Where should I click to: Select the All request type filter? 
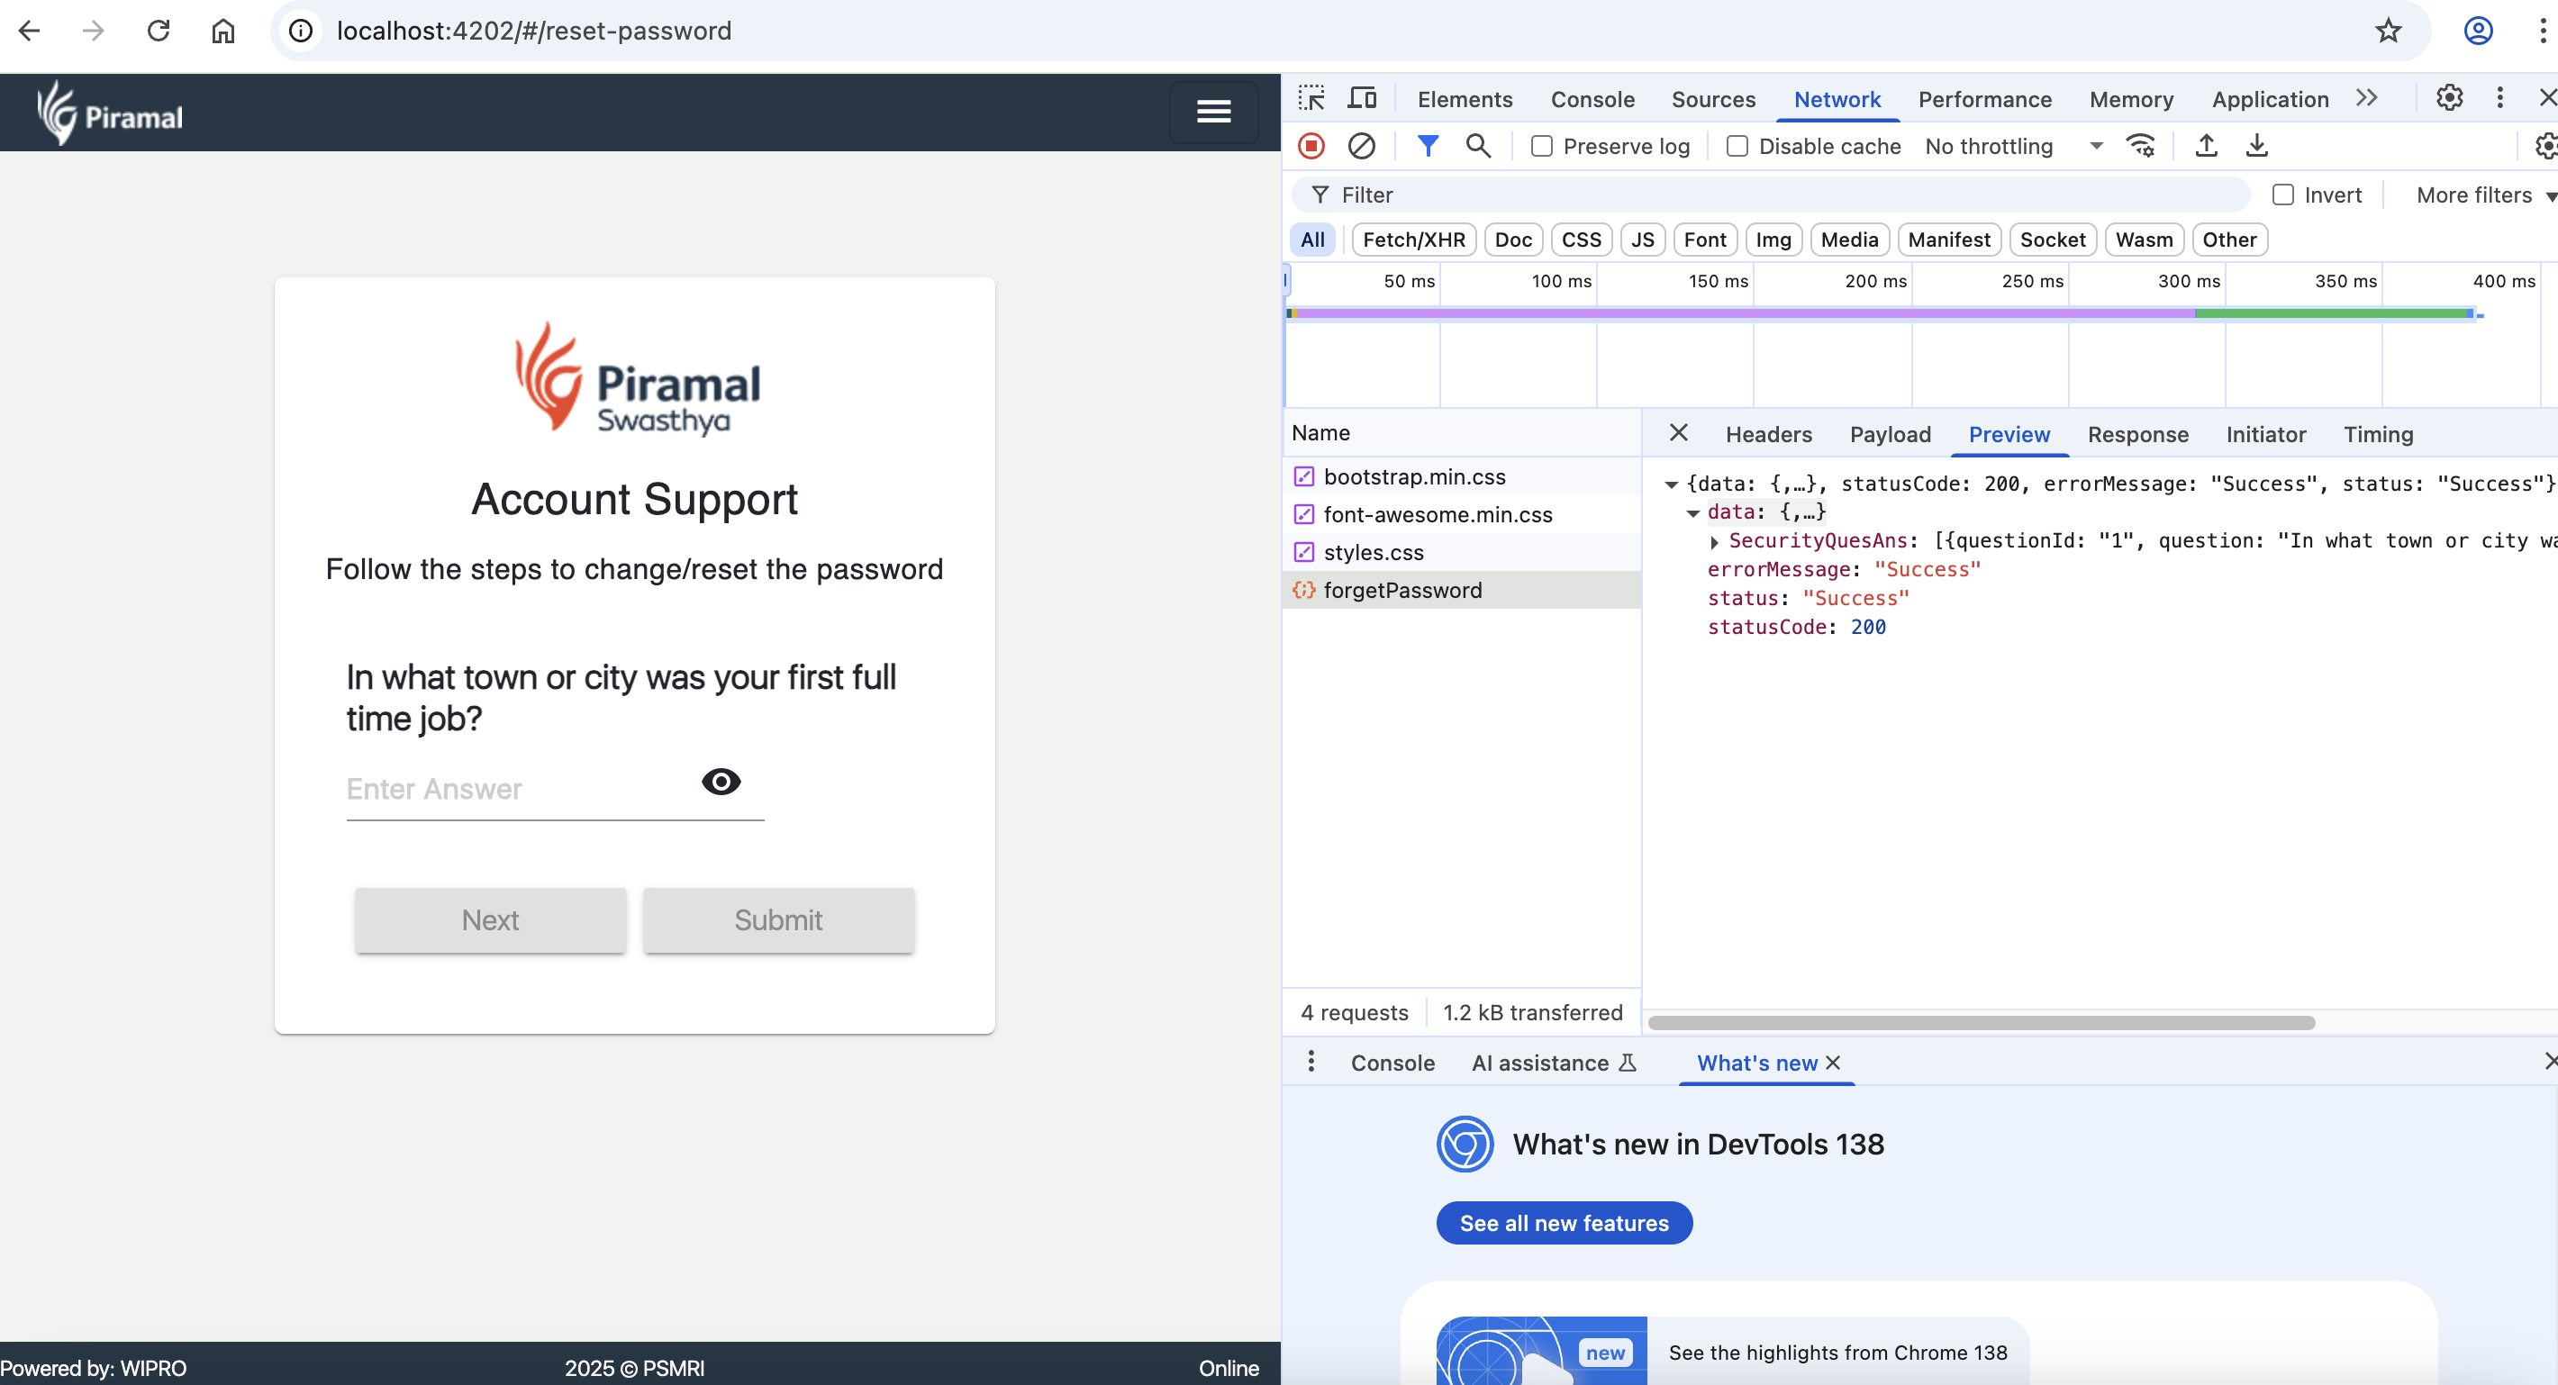pos(1312,240)
